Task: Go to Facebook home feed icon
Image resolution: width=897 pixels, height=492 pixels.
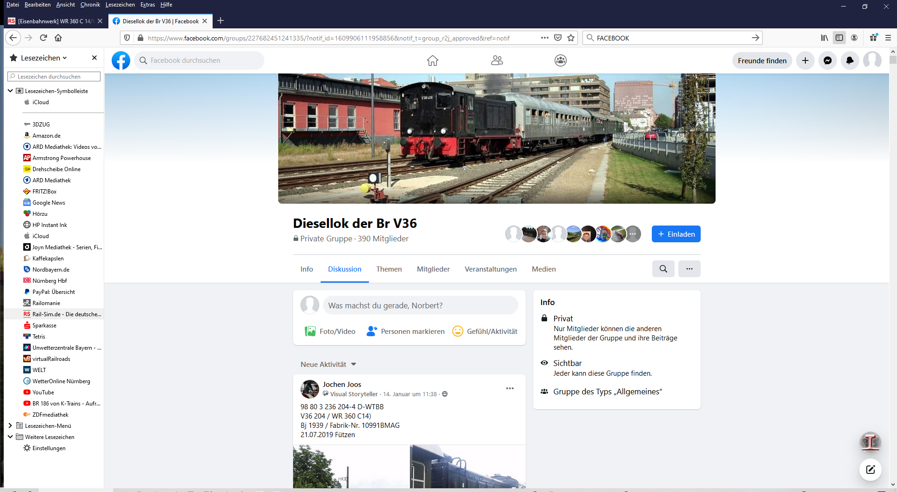Action: 433,60
